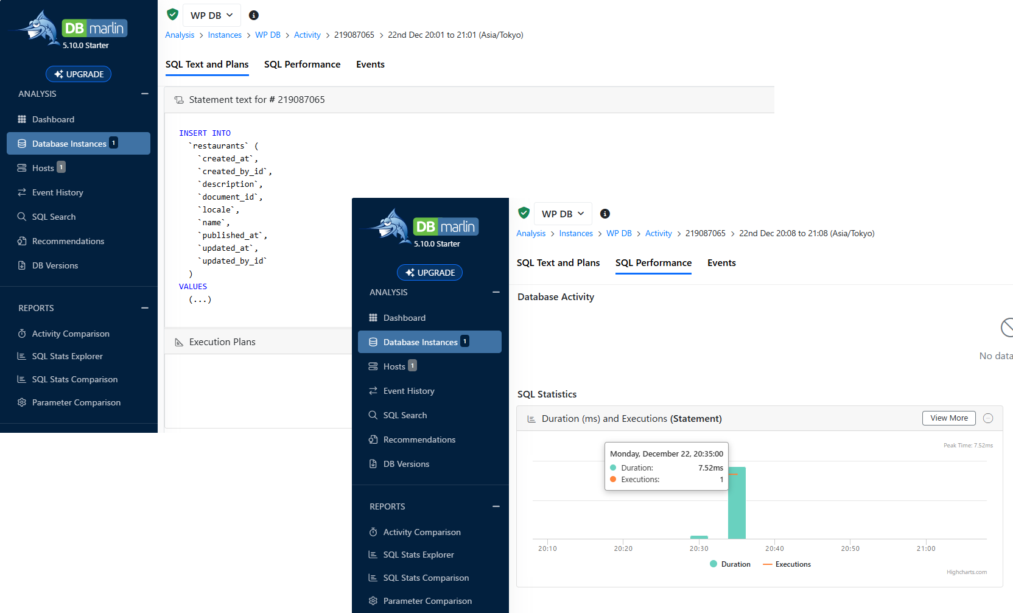
Task: Click the Parameter Comparison gear icon, front window
Action: [x=373, y=601]
